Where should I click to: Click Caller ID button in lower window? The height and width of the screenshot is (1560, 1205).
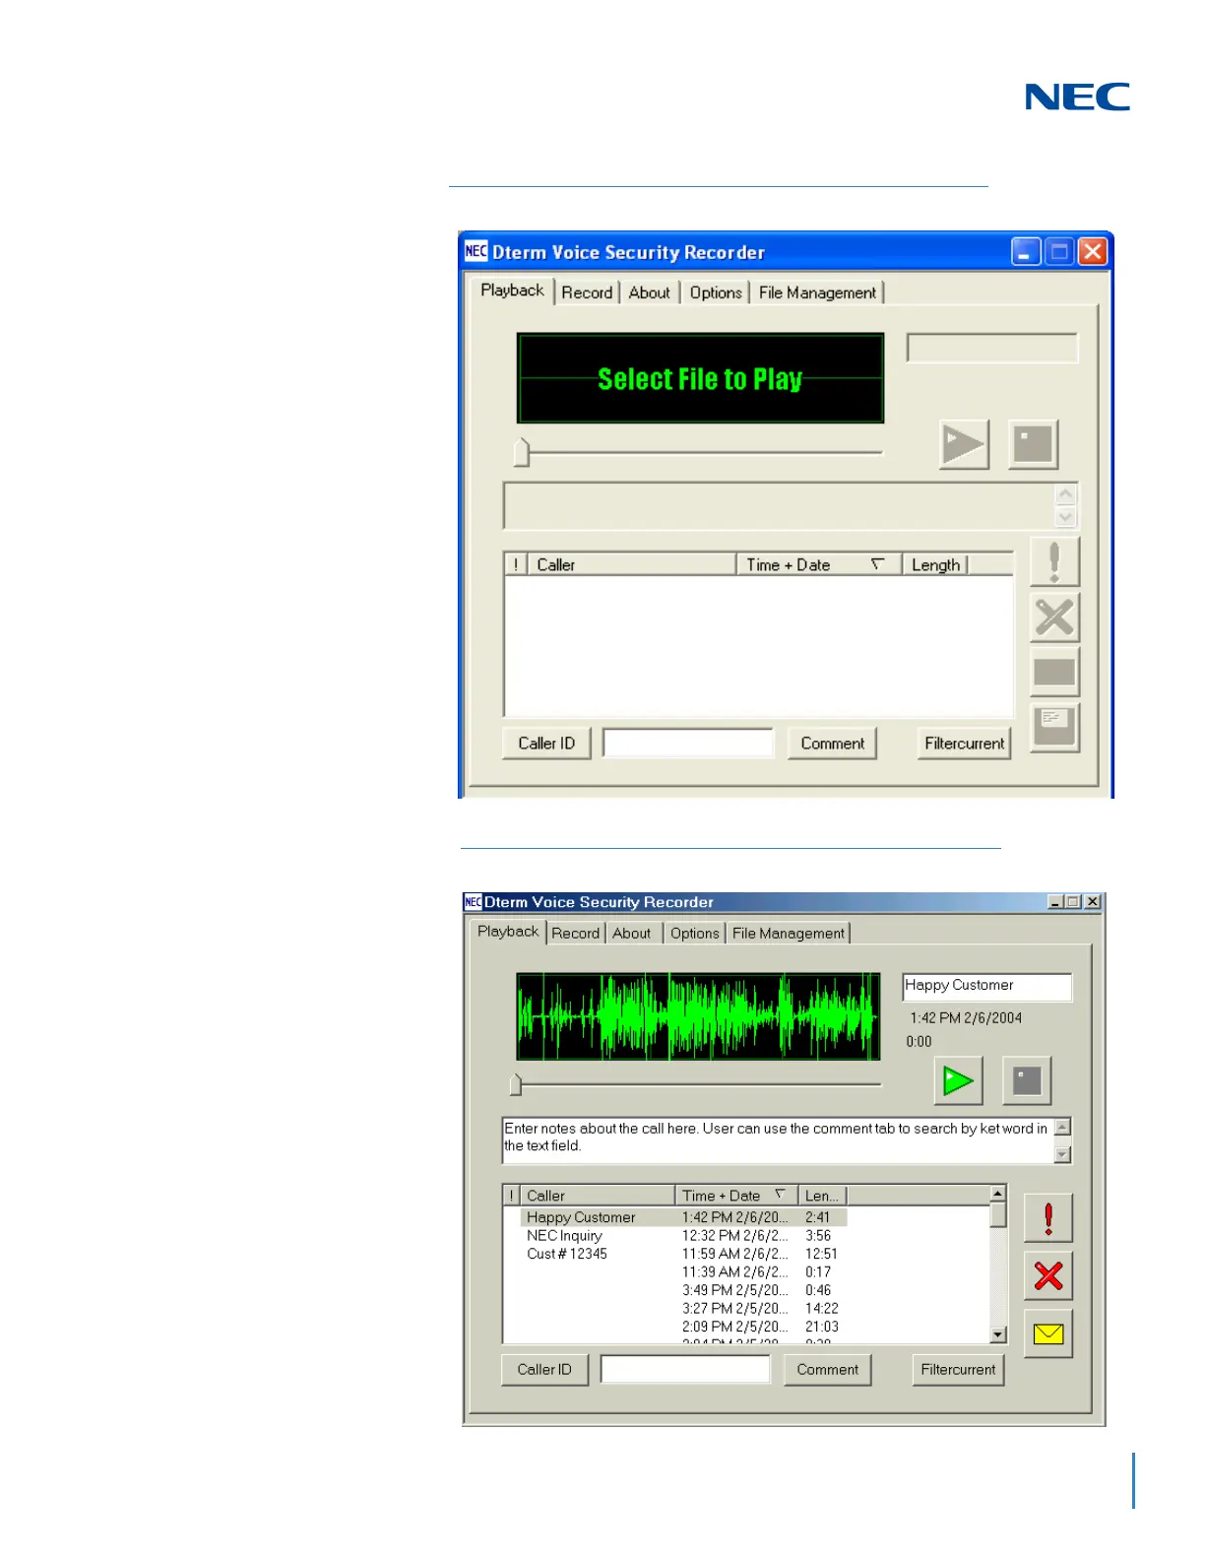coord(544,1370)
